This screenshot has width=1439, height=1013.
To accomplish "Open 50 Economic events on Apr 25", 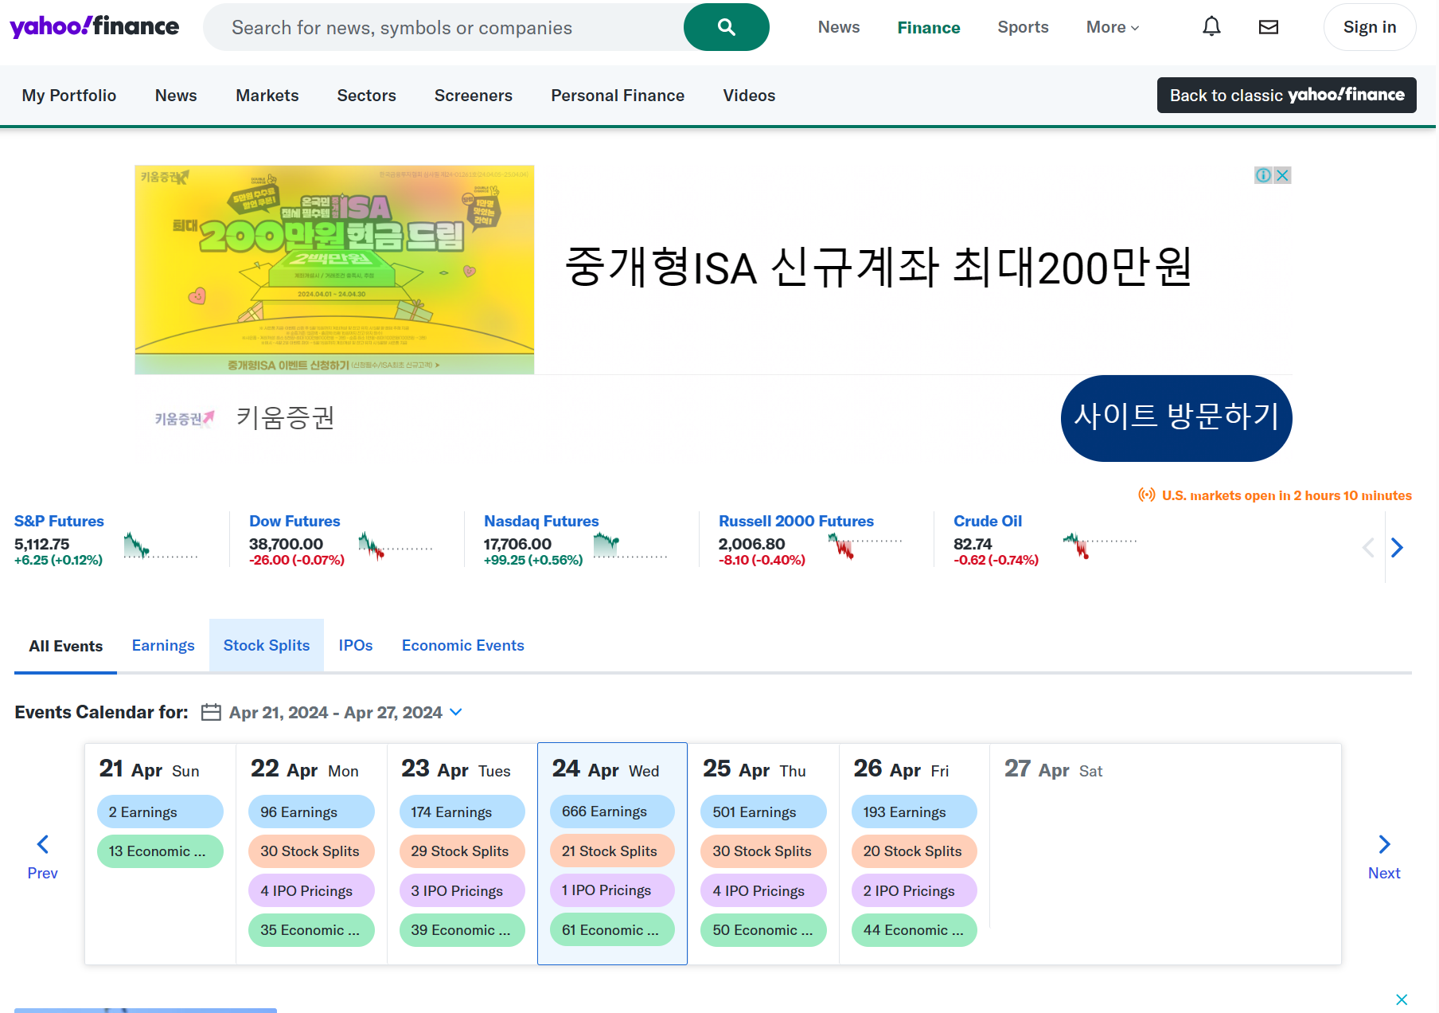I will [x=763, y=930].
